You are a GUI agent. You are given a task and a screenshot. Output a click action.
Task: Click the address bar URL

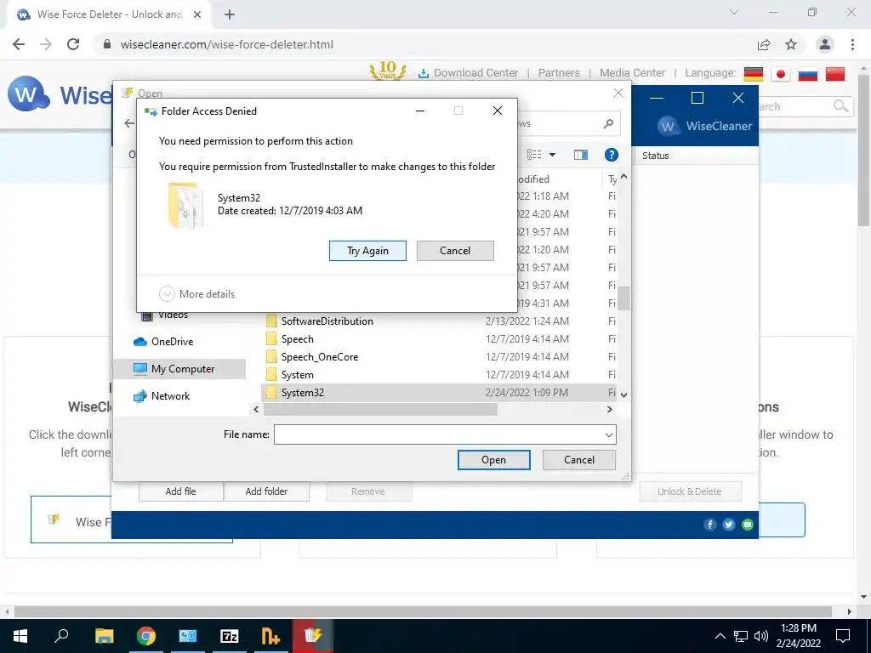(226, 44)
